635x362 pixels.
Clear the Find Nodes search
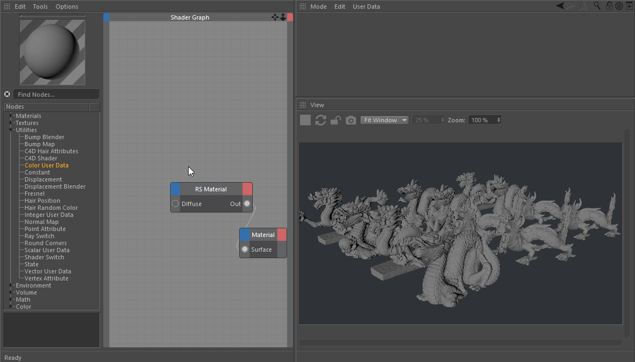coord(7,94)
